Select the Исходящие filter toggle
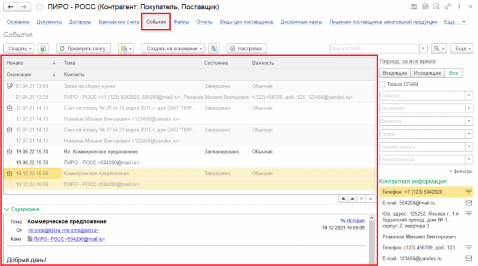This screenshot has height=266, width=478. (427, 73)
